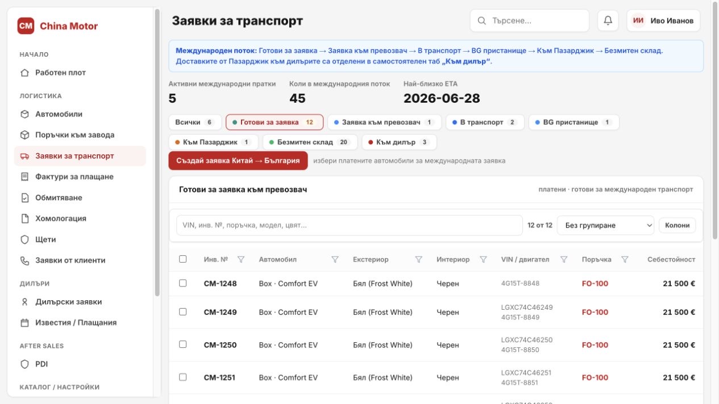
Task: Click the Търсене search field
Action: 530,20
